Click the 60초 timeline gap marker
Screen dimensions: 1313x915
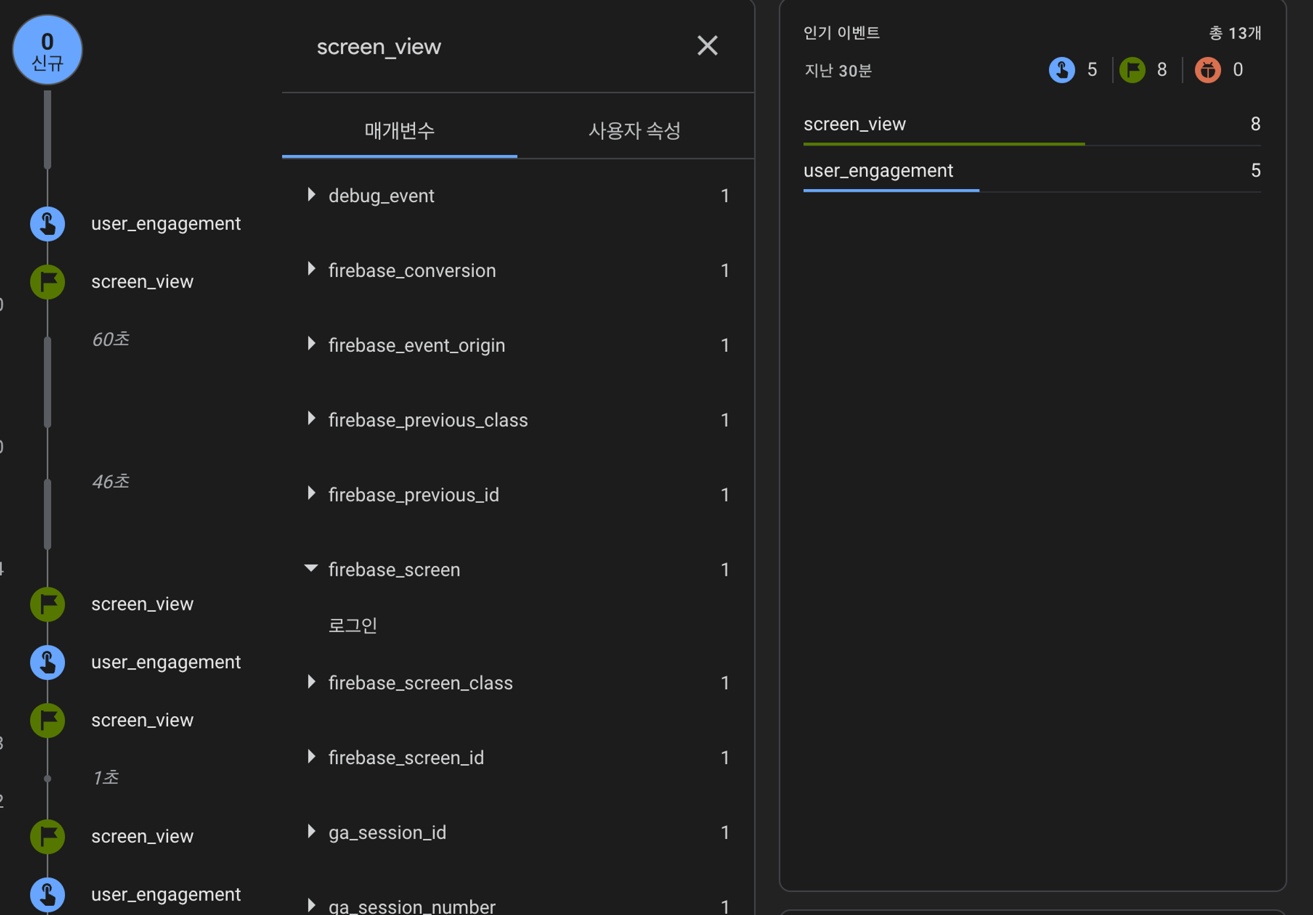click(x=111, y=339)
